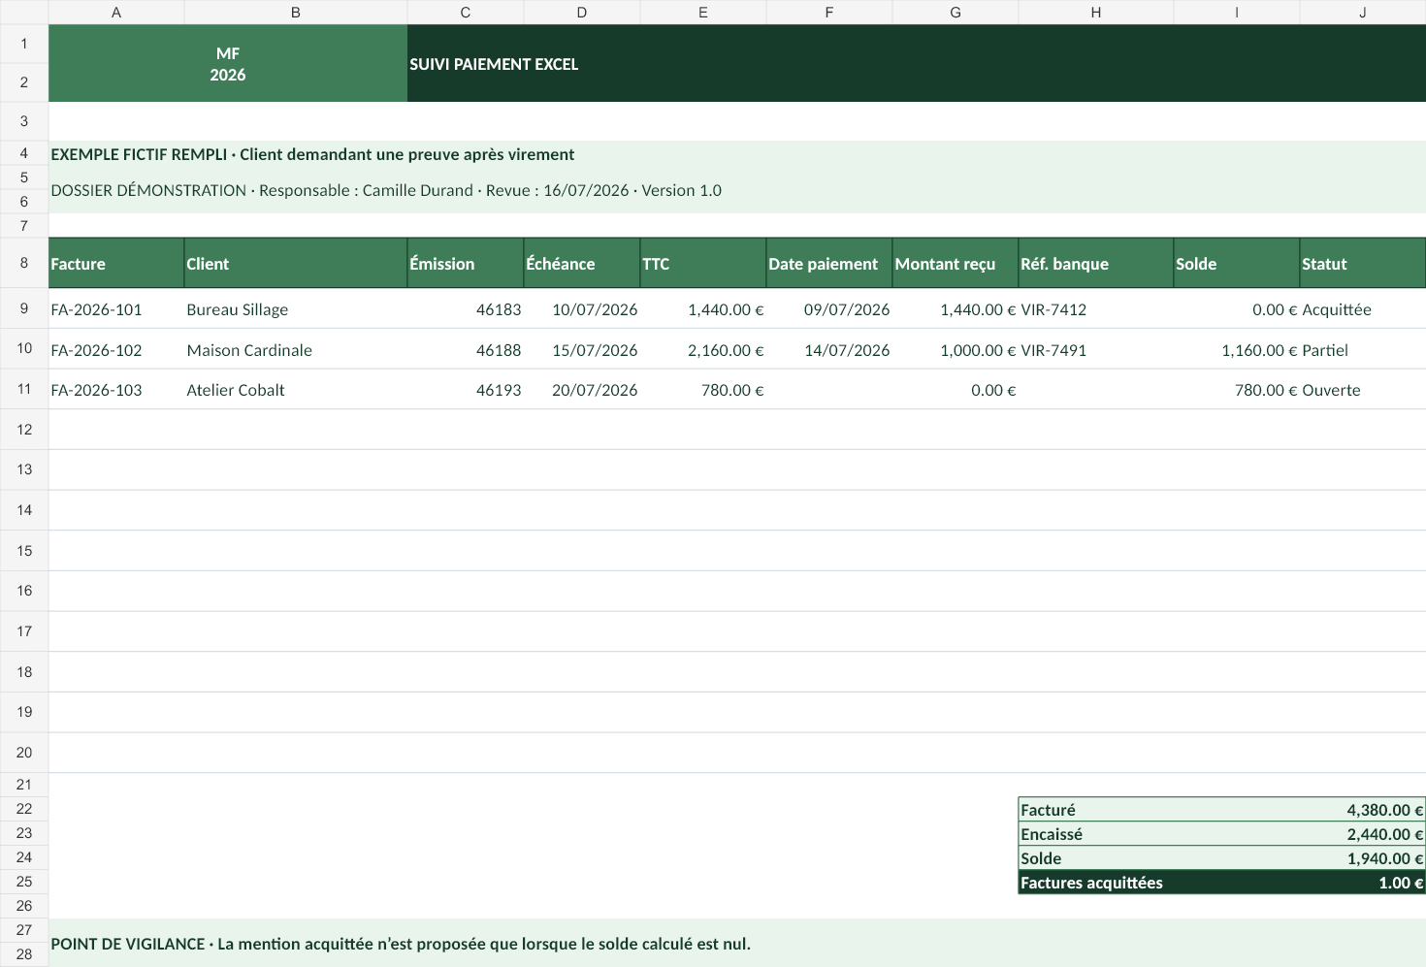1426x967 pixels.
Task: Select column H header
Action: click(1096, 12)
